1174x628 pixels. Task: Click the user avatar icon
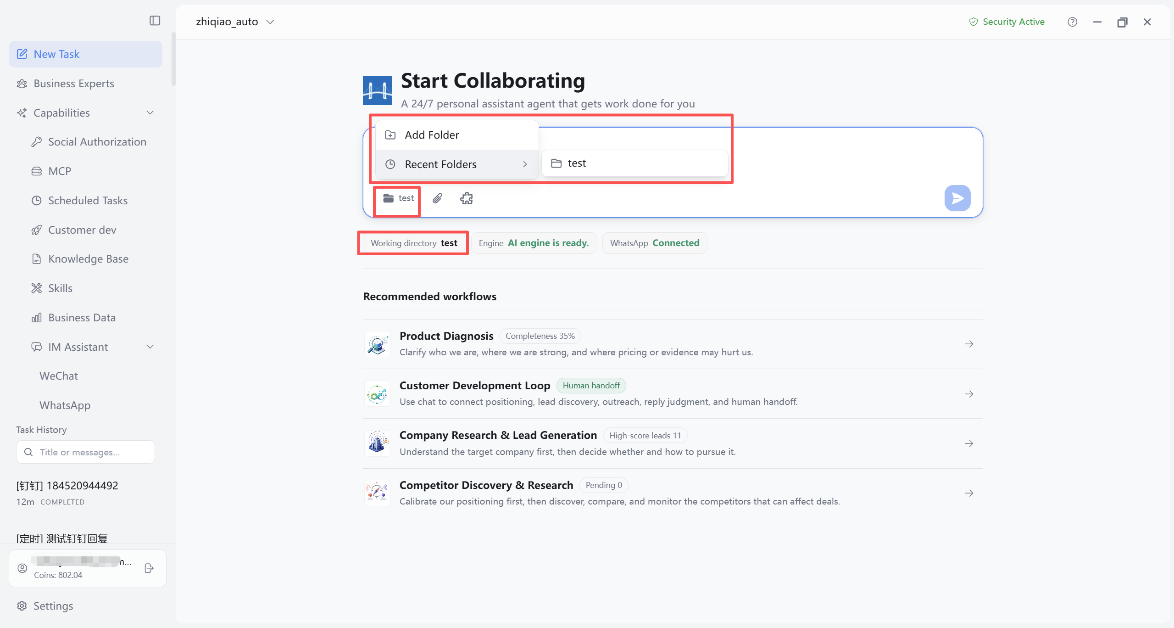[x=22, y=568]
